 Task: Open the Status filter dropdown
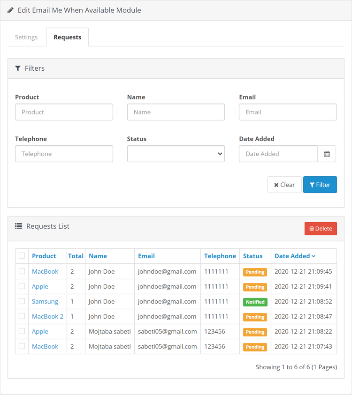click(176, 154)
